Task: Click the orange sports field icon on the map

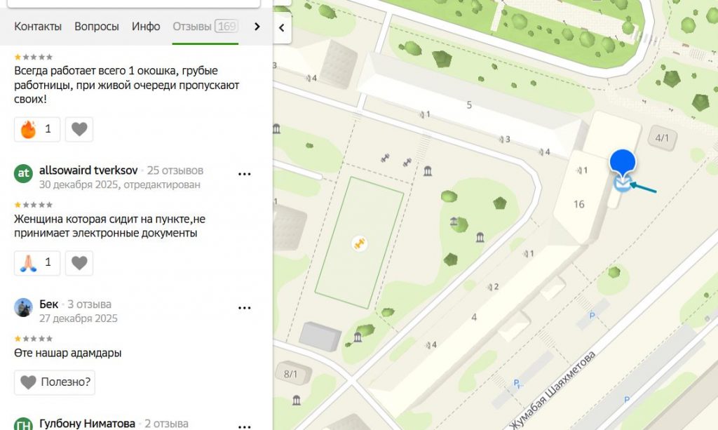Action: (360, 243)
